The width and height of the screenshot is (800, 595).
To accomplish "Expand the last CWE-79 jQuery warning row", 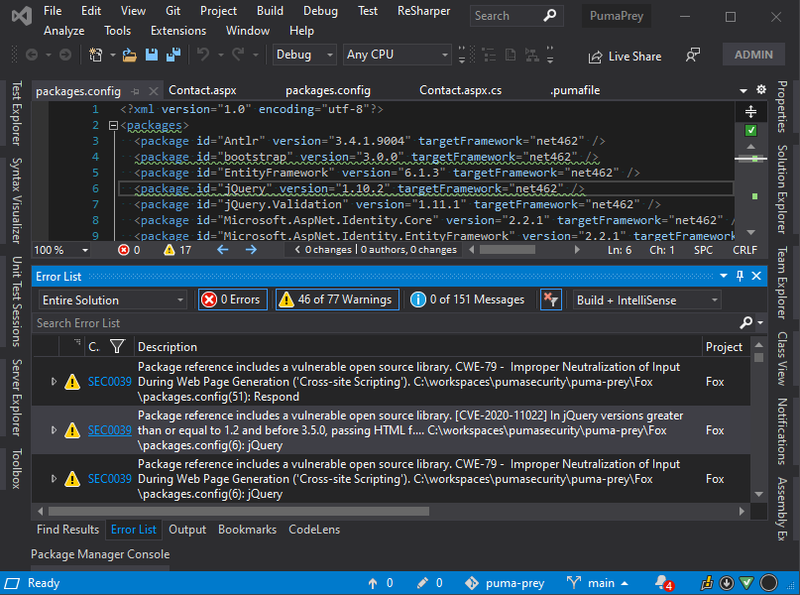I will (54, 479).
